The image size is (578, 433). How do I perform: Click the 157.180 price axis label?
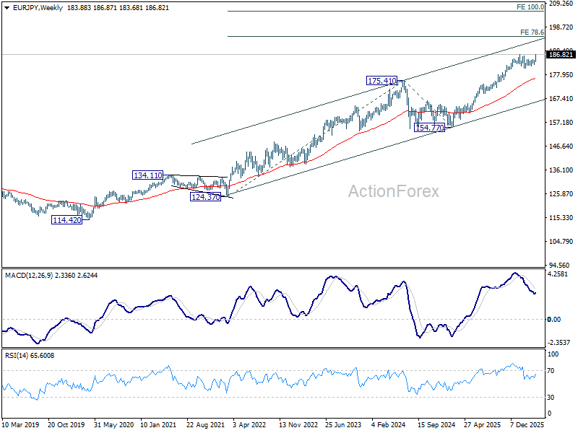(561, 123)
